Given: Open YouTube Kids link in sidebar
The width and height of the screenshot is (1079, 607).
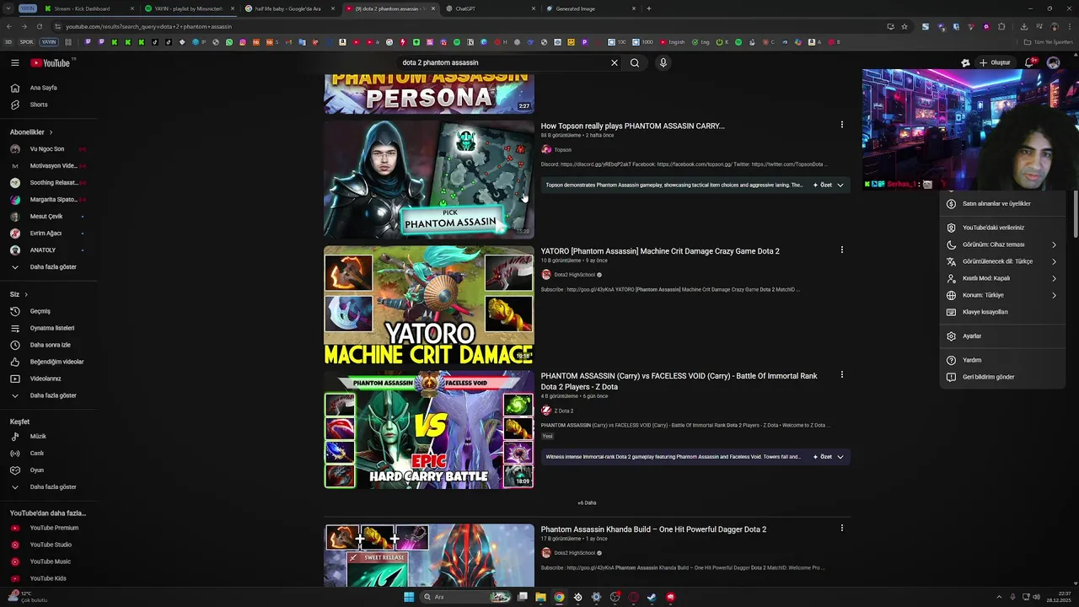Looking at the screenshot, I should coord(49,578).
